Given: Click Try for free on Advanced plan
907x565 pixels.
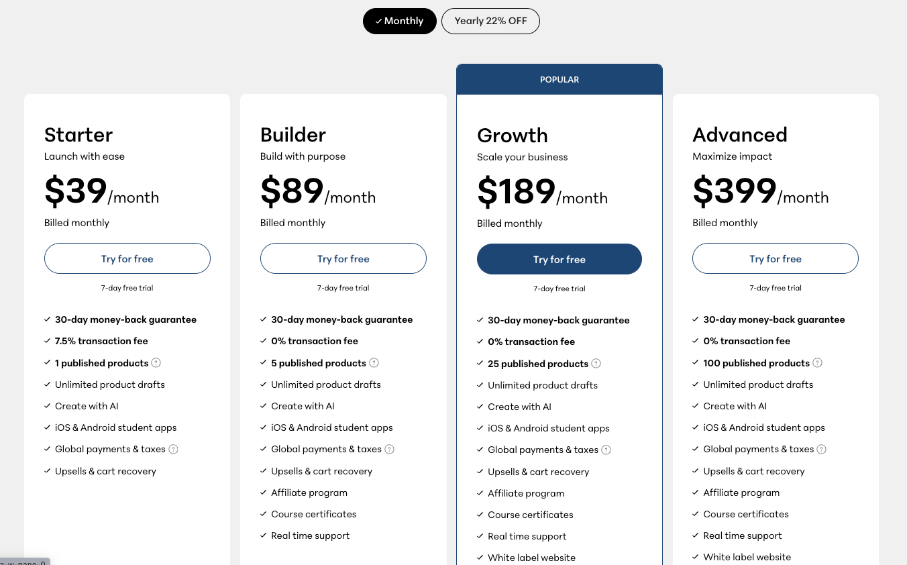Looking at the screenshot, I should 776,258.
